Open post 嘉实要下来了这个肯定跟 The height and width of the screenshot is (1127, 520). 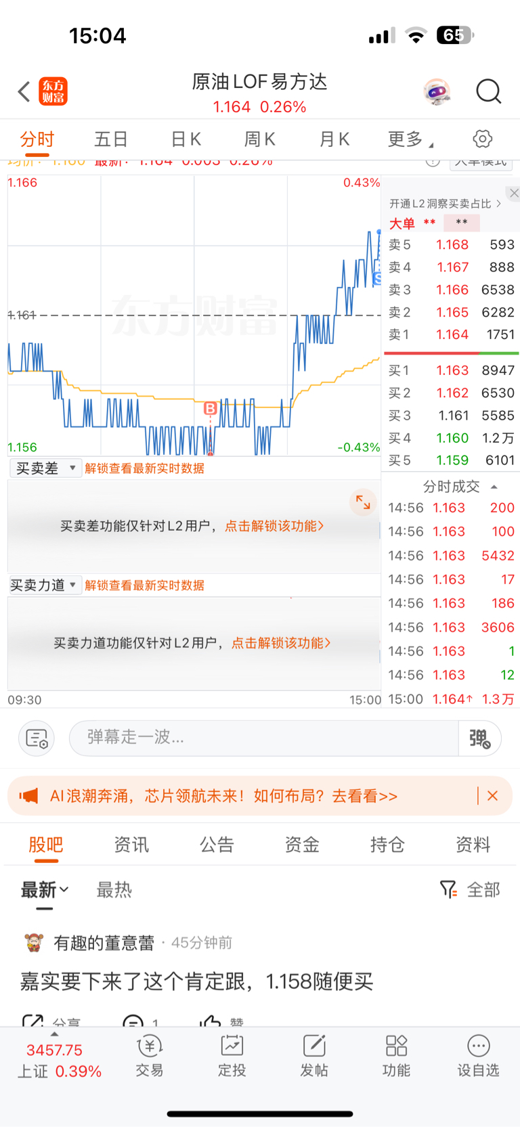(196, 981)
